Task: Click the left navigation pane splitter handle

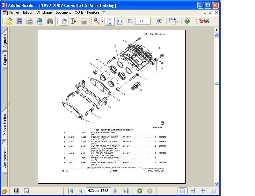Action: point(9,107)
